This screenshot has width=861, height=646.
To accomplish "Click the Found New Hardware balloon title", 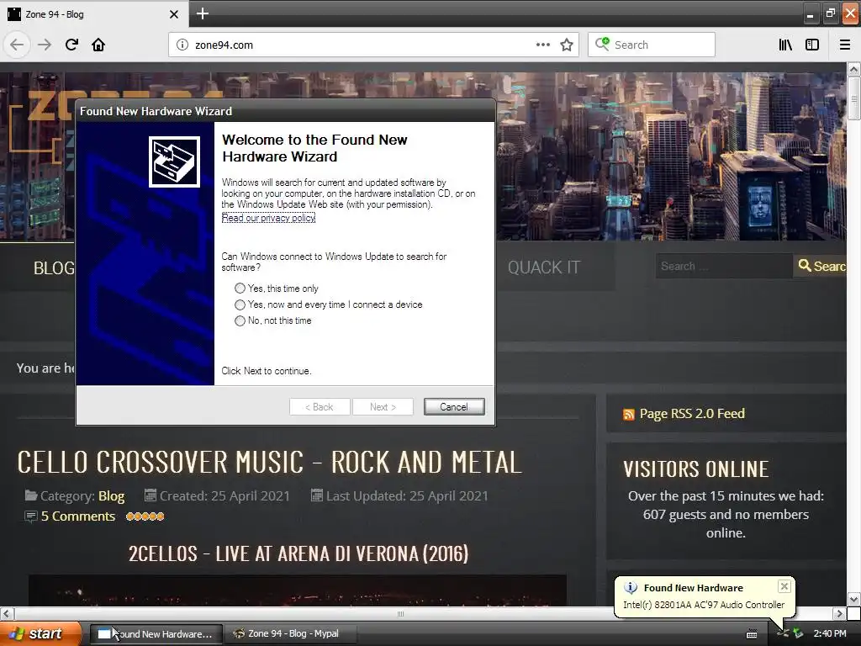I will pos(694,588).
